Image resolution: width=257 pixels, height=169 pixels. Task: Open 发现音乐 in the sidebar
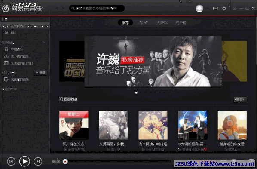click(25, 26)
